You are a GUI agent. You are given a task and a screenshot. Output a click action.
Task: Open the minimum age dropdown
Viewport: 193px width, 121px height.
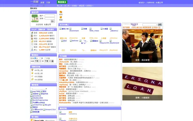(x=38, y=61)
